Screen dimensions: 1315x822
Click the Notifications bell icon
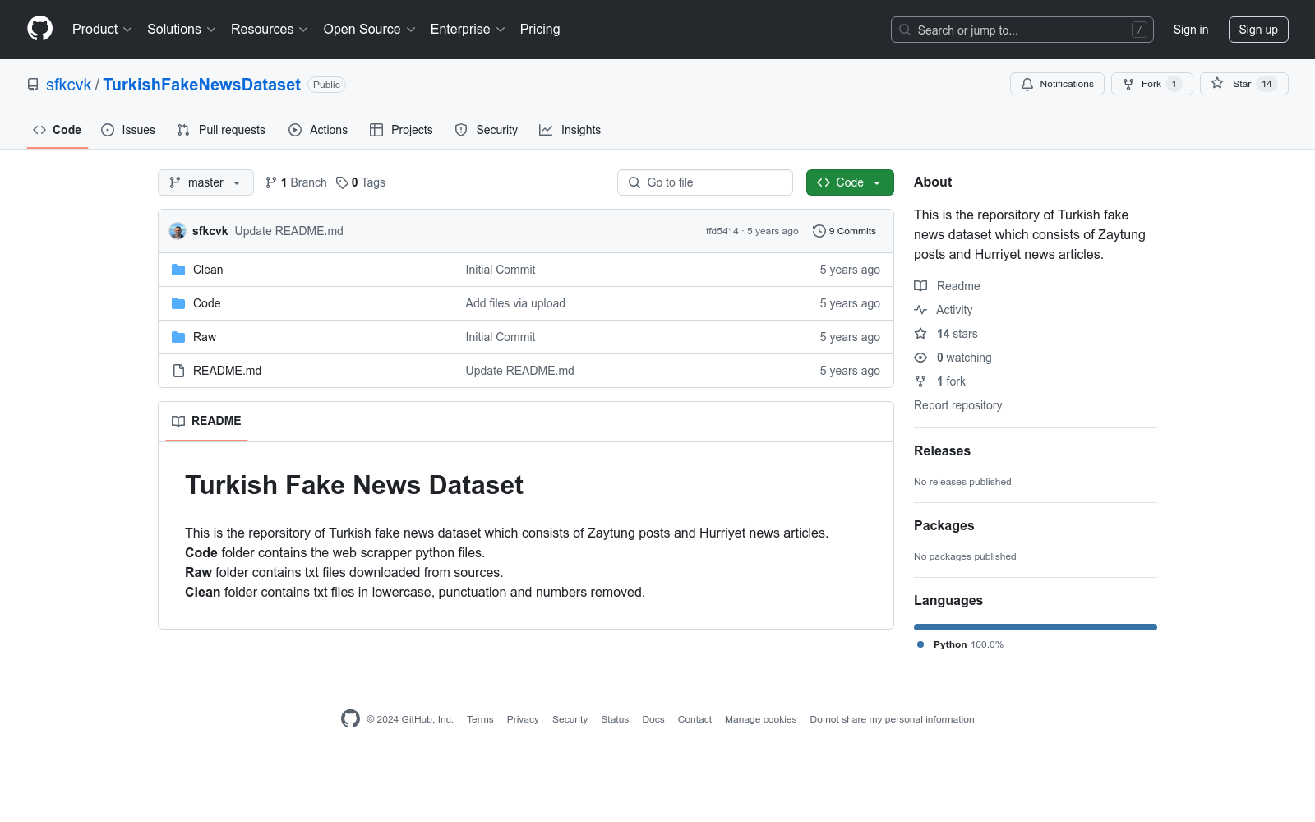coord(1027,84)
